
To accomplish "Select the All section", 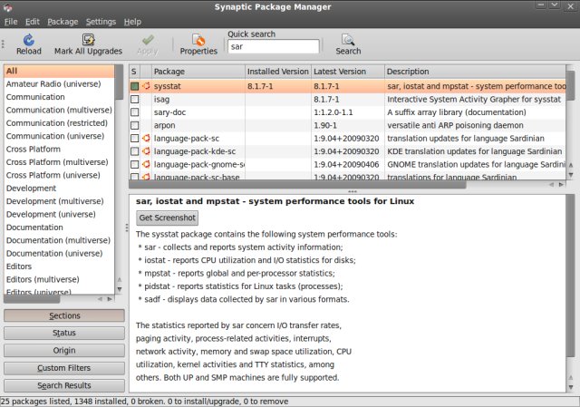I will [59, 71].
